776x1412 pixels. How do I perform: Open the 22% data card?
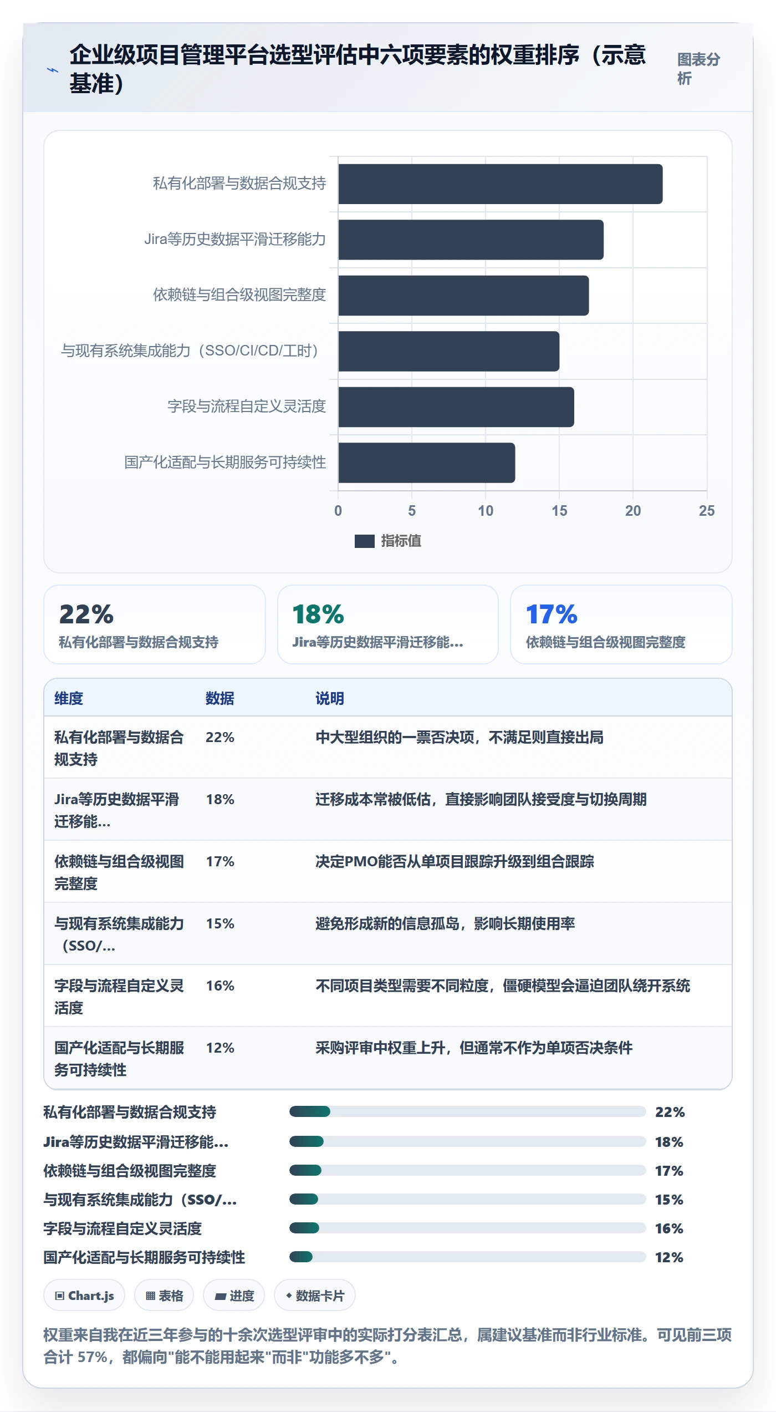[155, 624]
